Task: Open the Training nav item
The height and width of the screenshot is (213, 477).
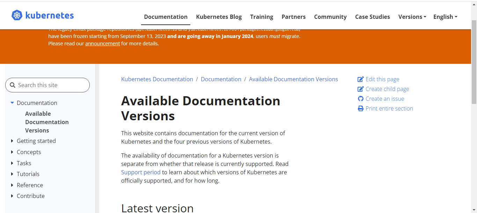Action: click(x=262, y=17)
